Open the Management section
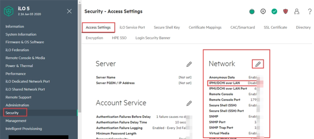This screenshot has height=139, width=314. click(x=16, y=121)
